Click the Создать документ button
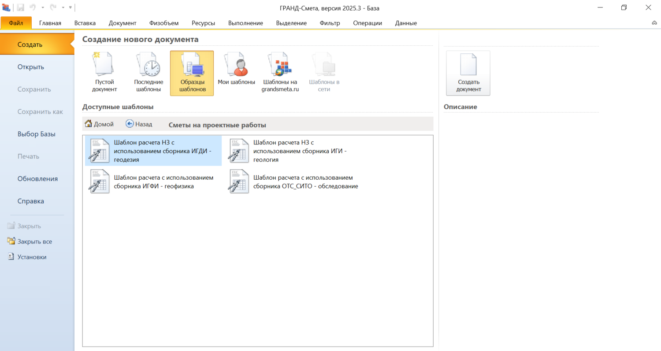The width and height of the screenshot is (661, 351). (x=468, y=73)
